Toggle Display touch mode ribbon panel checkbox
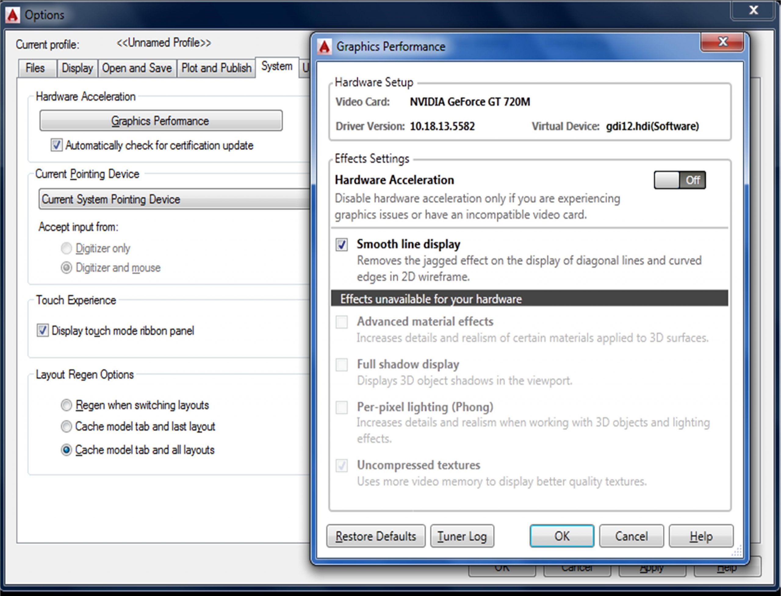781x596 pixels. [43, 331]
